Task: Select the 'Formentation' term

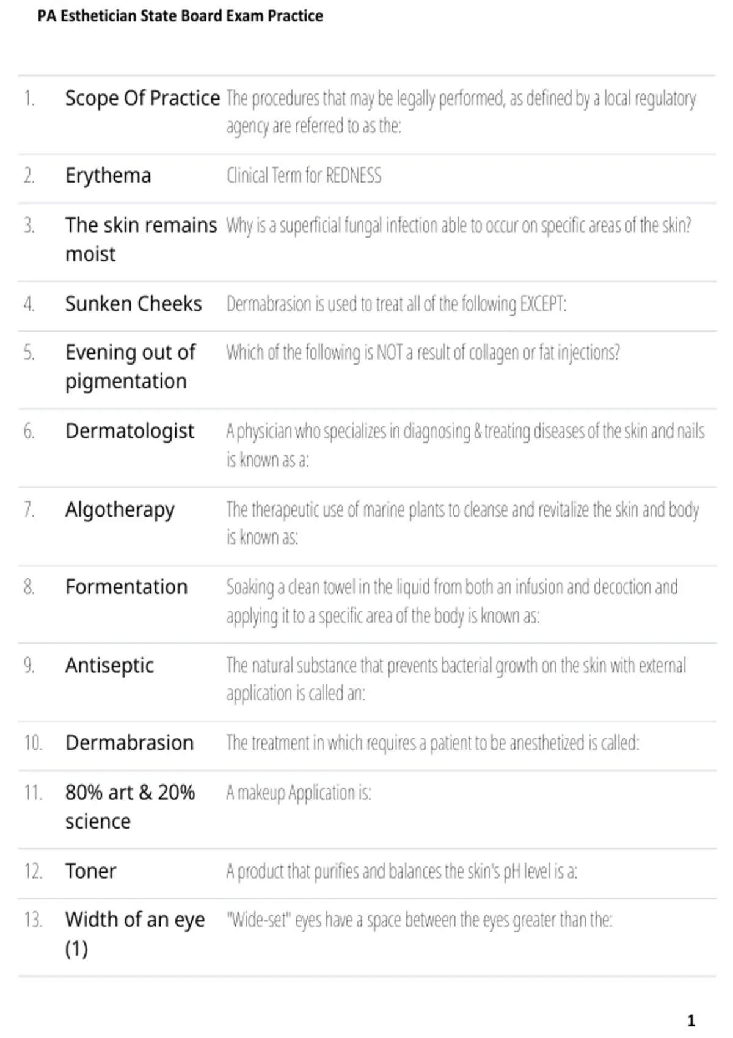Action: pos(126,587)
